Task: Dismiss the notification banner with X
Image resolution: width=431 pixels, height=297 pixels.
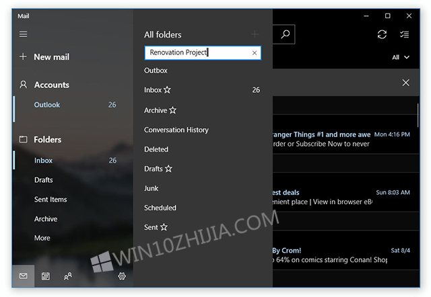Action: [405, 83]
